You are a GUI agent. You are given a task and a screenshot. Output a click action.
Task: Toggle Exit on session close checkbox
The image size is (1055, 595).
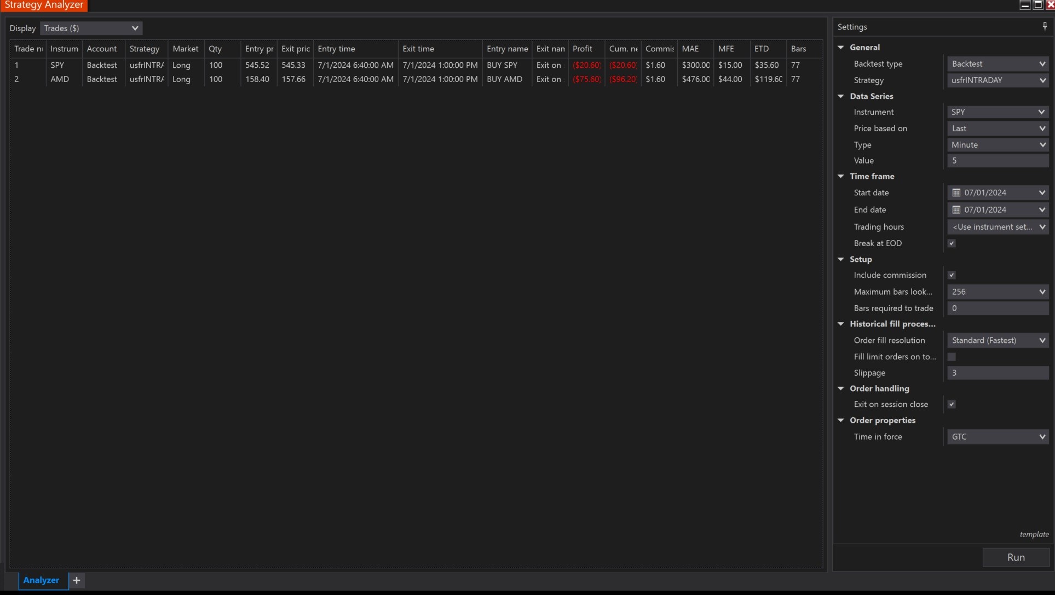coord(952,404)
